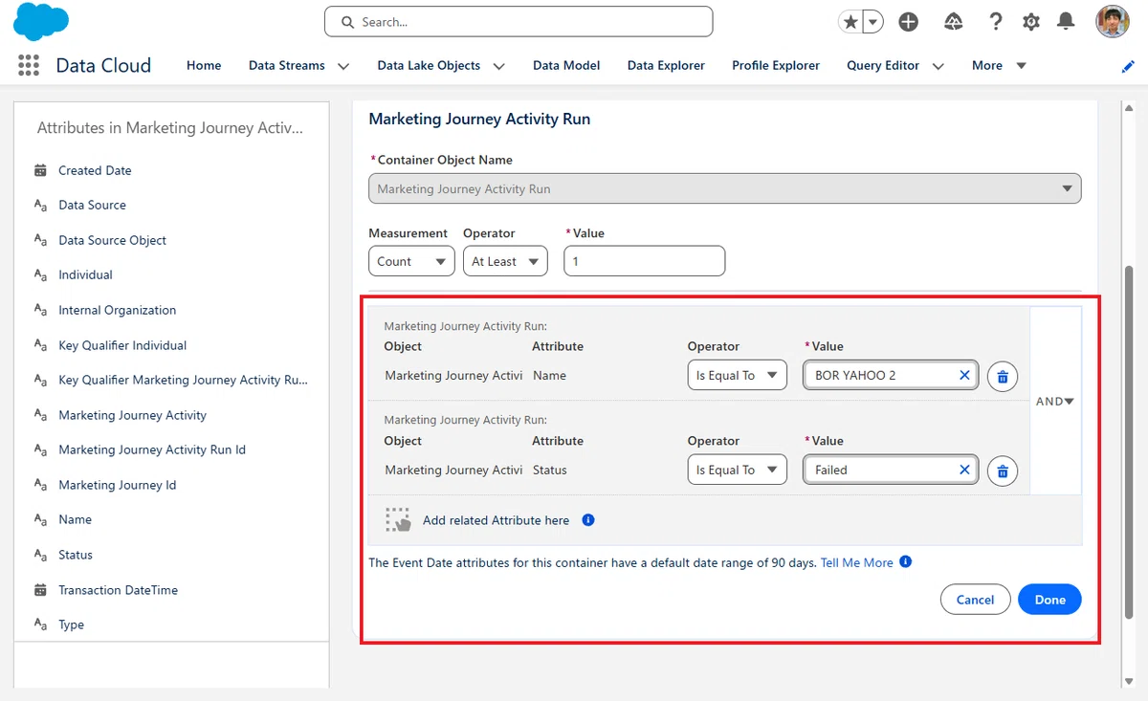Open the Home tab
This screenshot has height=701, width=1148.
tap(204, 65)
